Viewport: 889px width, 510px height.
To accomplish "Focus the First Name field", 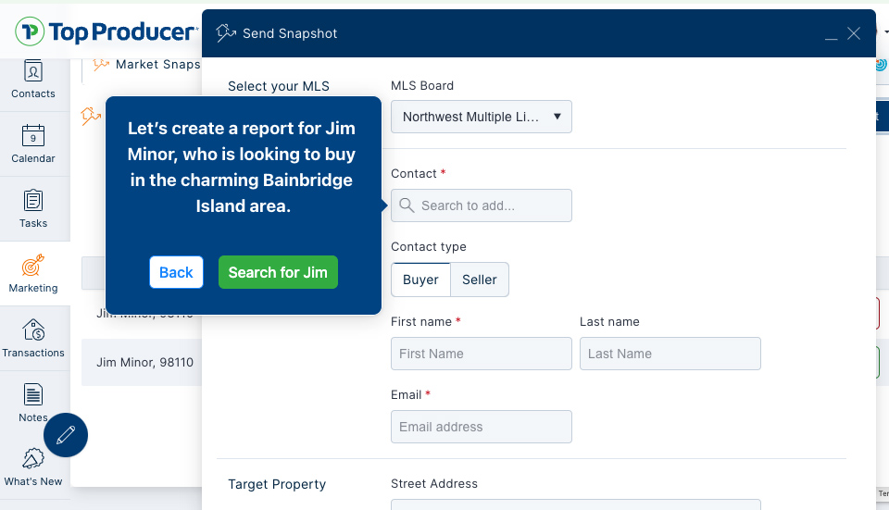I will 482,354.
